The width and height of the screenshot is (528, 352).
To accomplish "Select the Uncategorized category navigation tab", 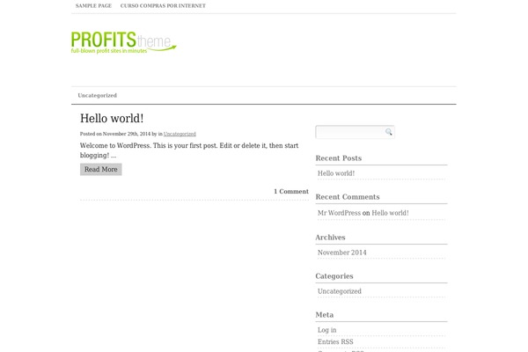I will pyautogui.click(x=98, y=95).
